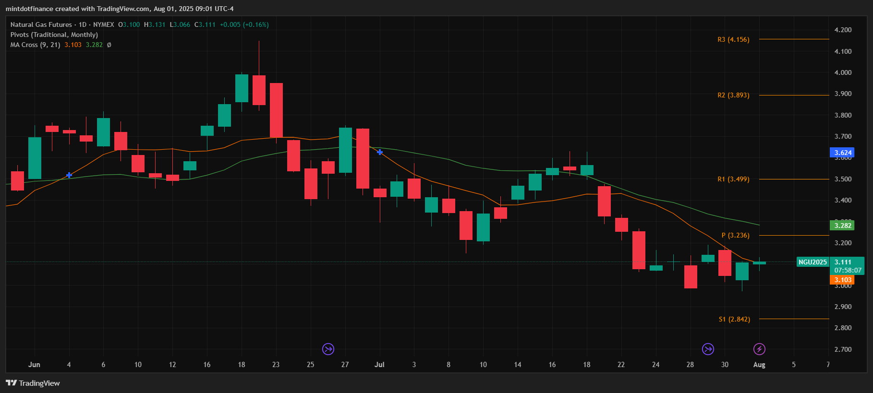The height and width of the screenshot is (393, 873).
Task: Click the +0.005 (+0.16%) change value
Action: [244, 24]
